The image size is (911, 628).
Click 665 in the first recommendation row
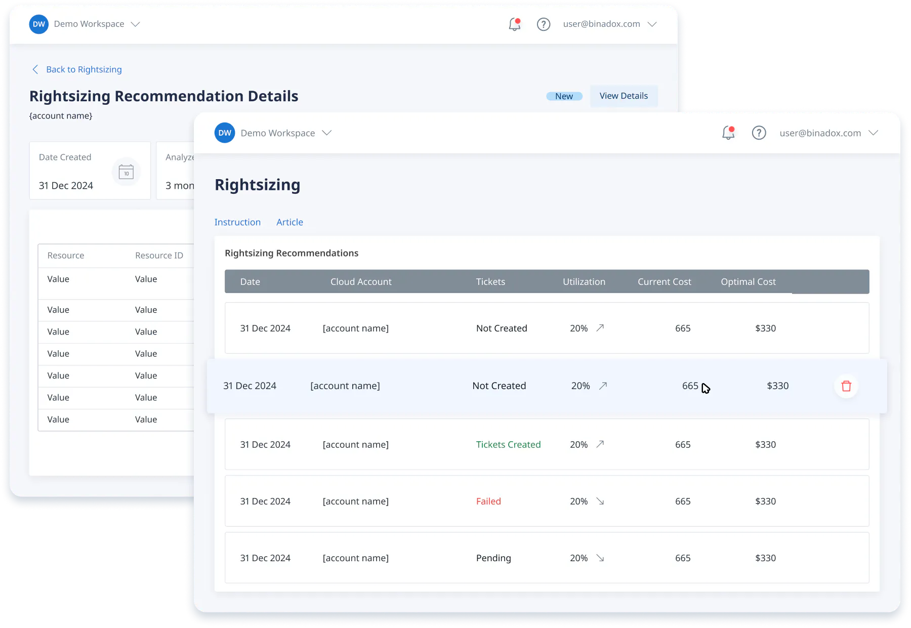coord(683,328)
